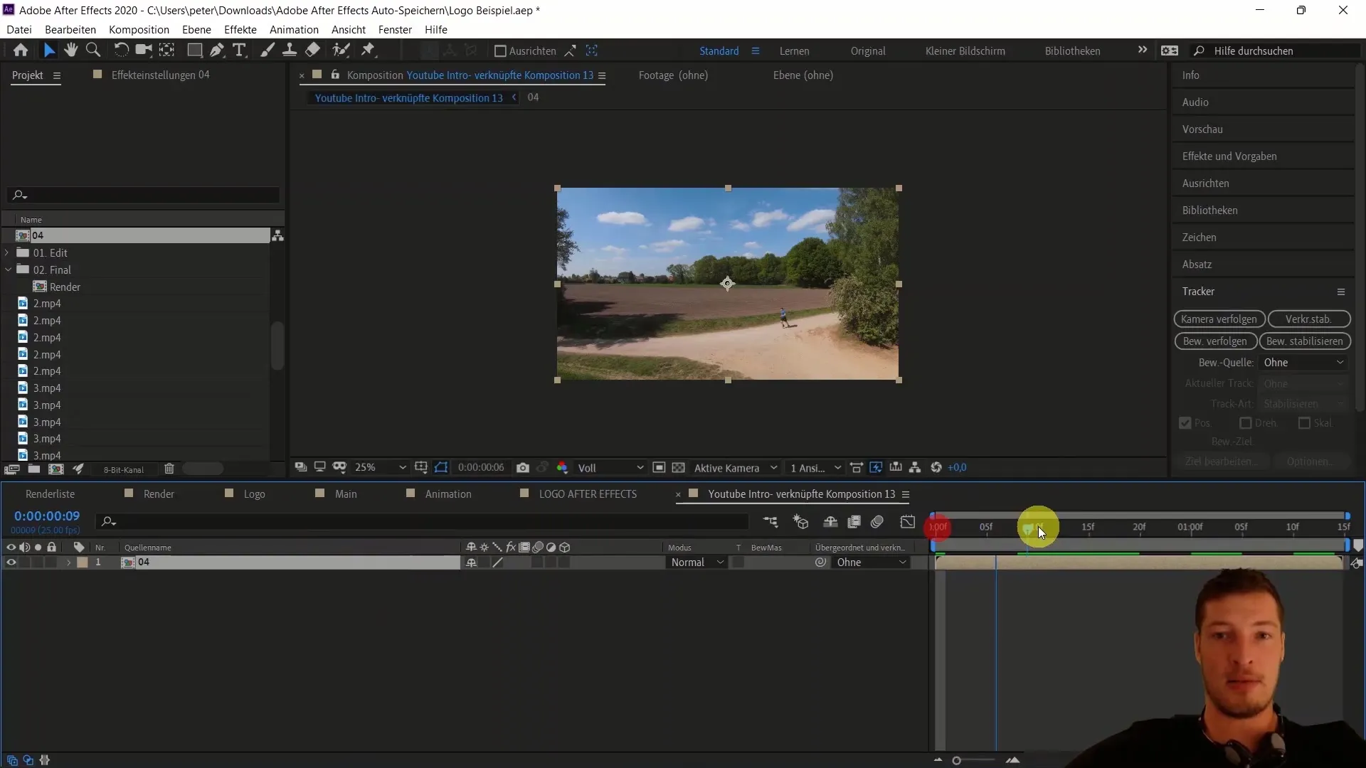Viewport: 1366px width, 768px height.
Task: Expand the 02_Final folder in project
Action: (8, 269)
